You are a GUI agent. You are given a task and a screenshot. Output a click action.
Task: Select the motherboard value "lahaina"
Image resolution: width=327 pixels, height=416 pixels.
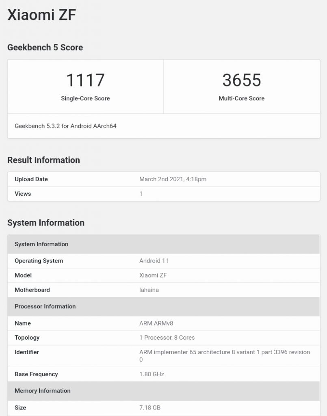(x=149, y=290)
